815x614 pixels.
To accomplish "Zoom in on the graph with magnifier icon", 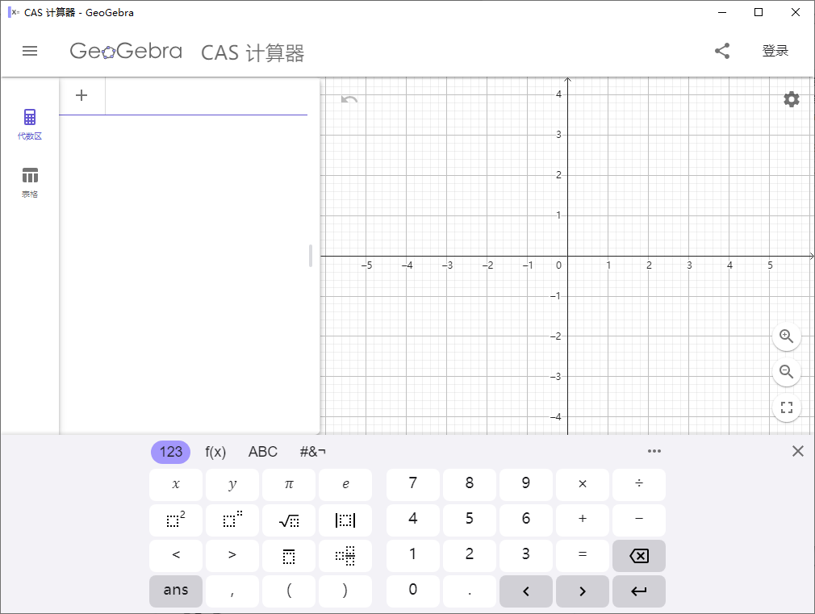I will (786, 336).
